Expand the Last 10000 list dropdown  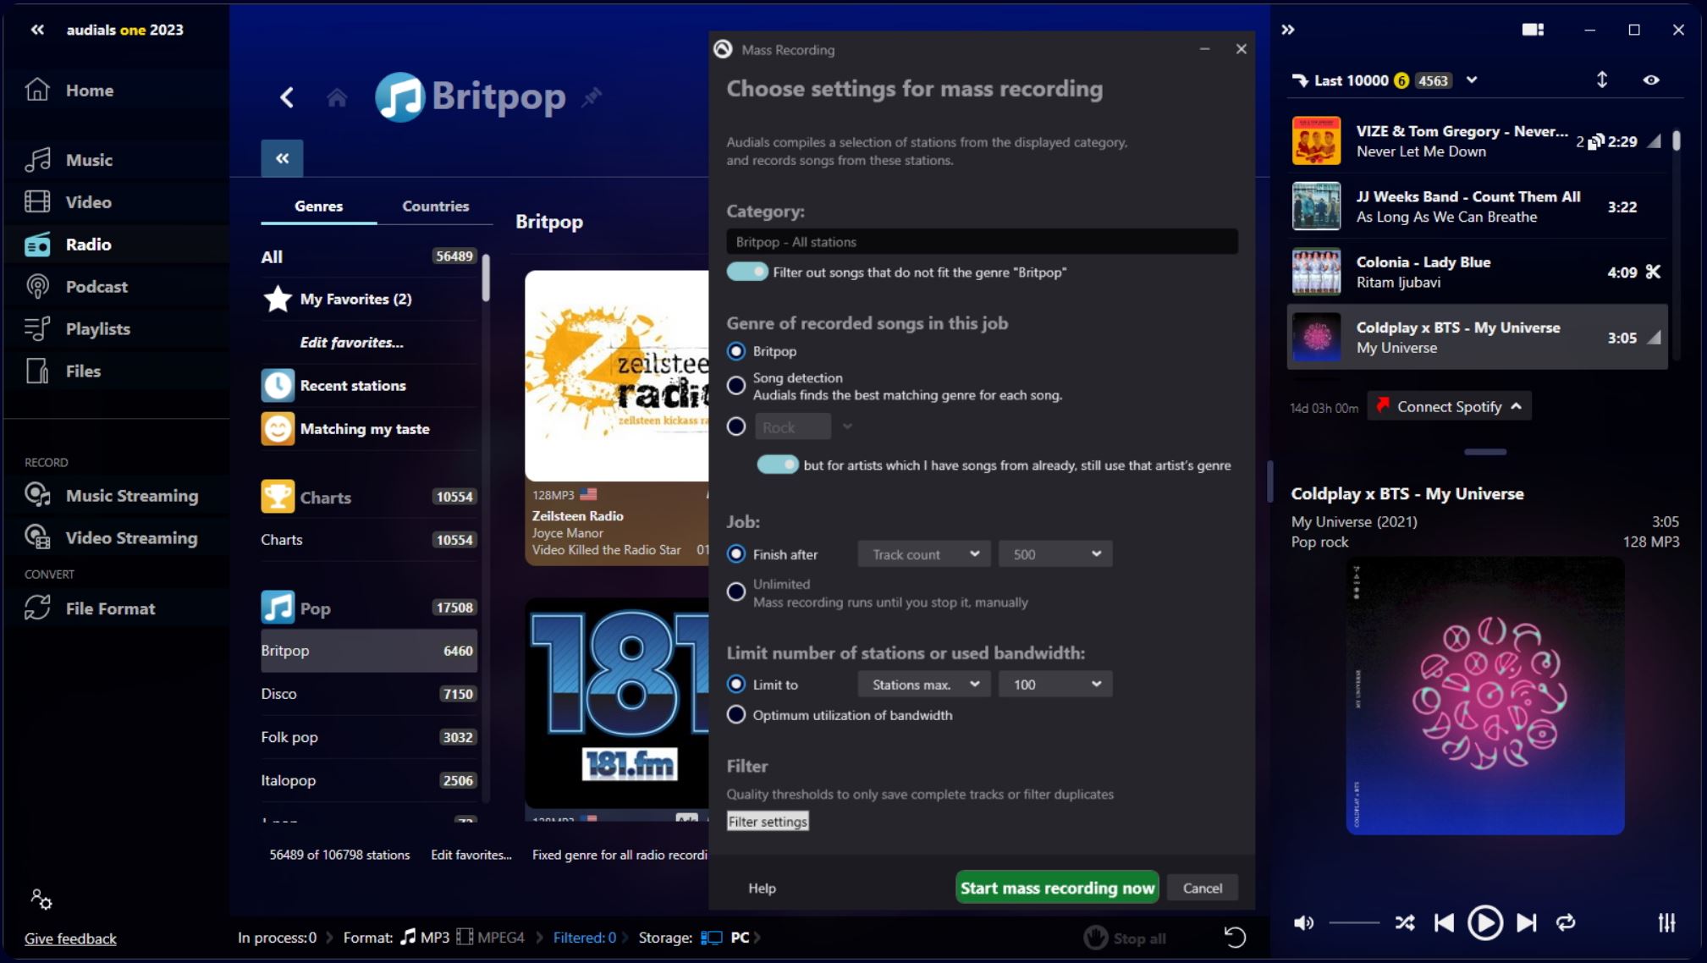point(1472,80)
